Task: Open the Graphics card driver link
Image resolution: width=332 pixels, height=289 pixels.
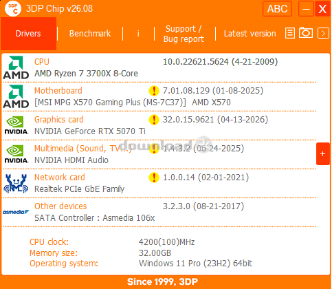Action: tap(59, 120)
